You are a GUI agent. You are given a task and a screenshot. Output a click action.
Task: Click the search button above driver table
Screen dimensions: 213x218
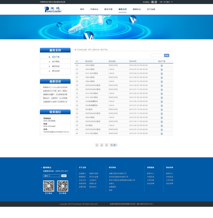(x=167, y=56)
